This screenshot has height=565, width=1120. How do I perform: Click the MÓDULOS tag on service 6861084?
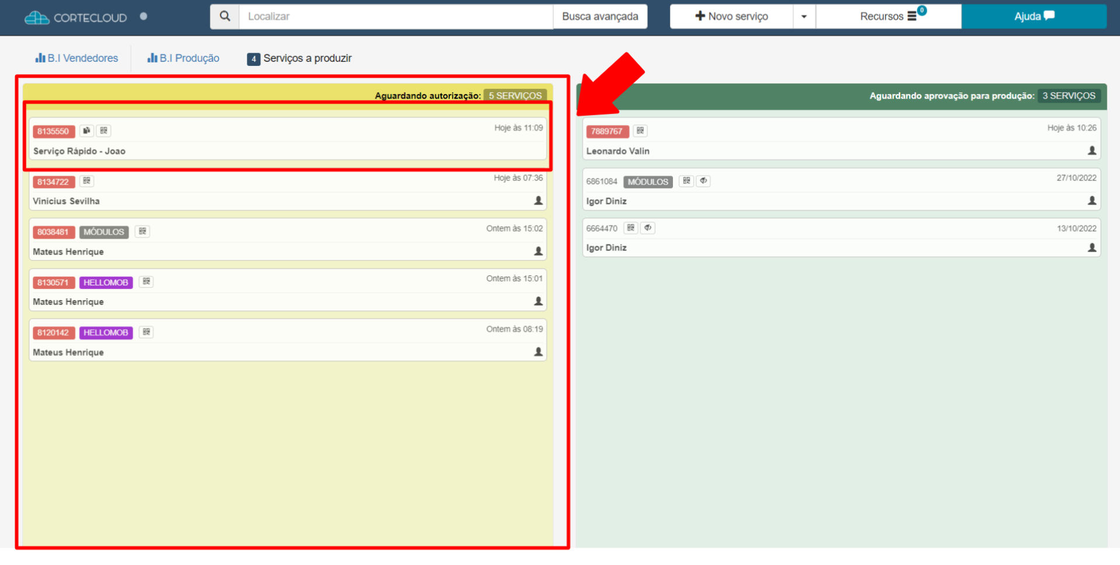648,182
